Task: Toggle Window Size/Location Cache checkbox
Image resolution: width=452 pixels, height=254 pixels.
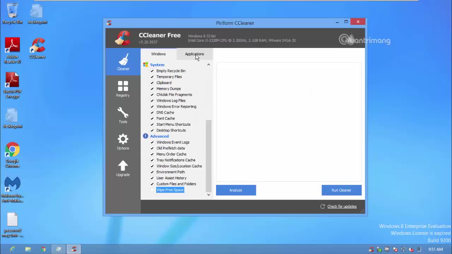Action: [x=152, y=166]
